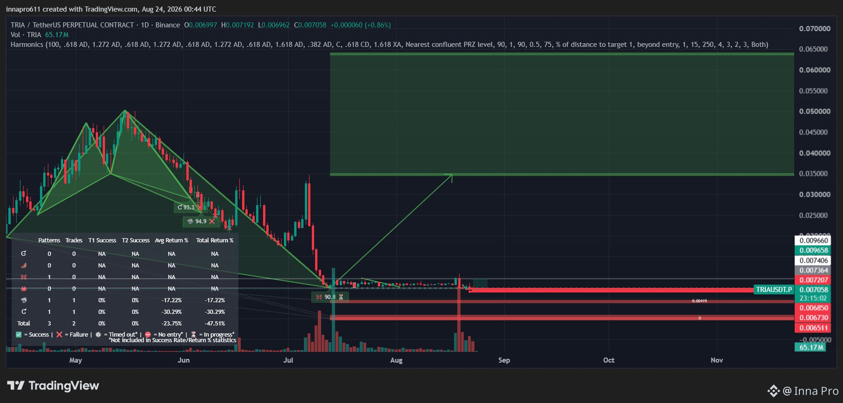The height and width of the screenshot is (403, 843).
Task: Select the large green target zone rectangle
Action: coord(562,114)
